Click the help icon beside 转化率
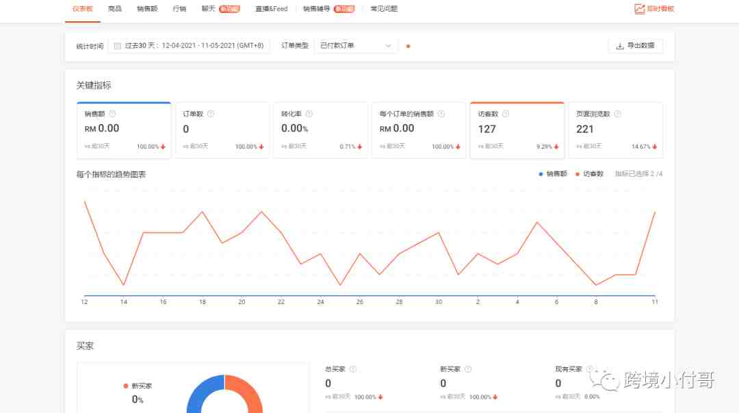Screen dimensions: 739x413 click(x=309, y=114)
